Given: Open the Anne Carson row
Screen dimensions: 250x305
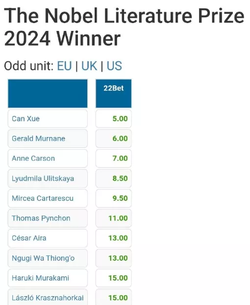Looking at the screenshot, I should (x=48, y=158).
